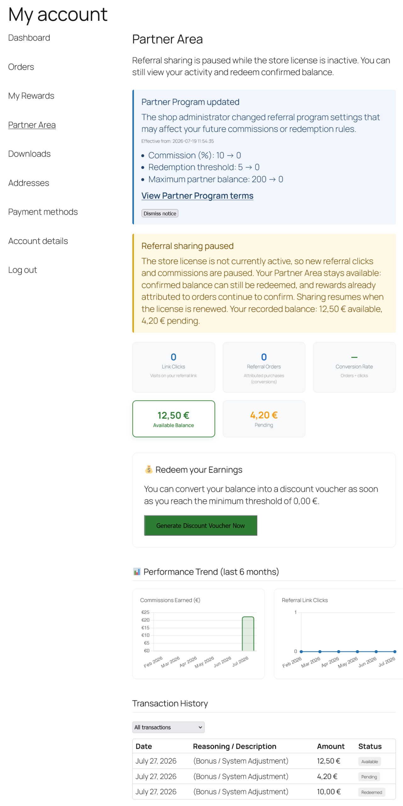Click the Jul 2026 point on Referral Link Clicks chart
The height and width of the screenshot is (806, 403).
coord(395,651)
